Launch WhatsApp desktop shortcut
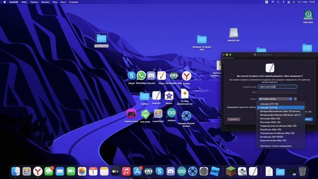 click(141, 76)
